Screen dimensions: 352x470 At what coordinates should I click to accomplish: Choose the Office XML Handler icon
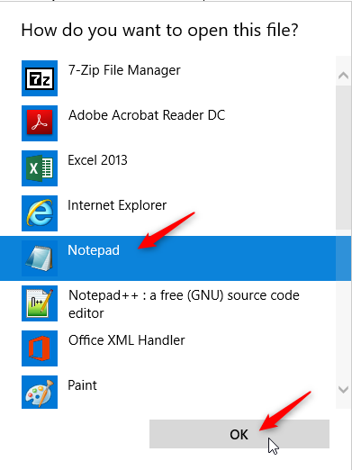tap(40, 348)
